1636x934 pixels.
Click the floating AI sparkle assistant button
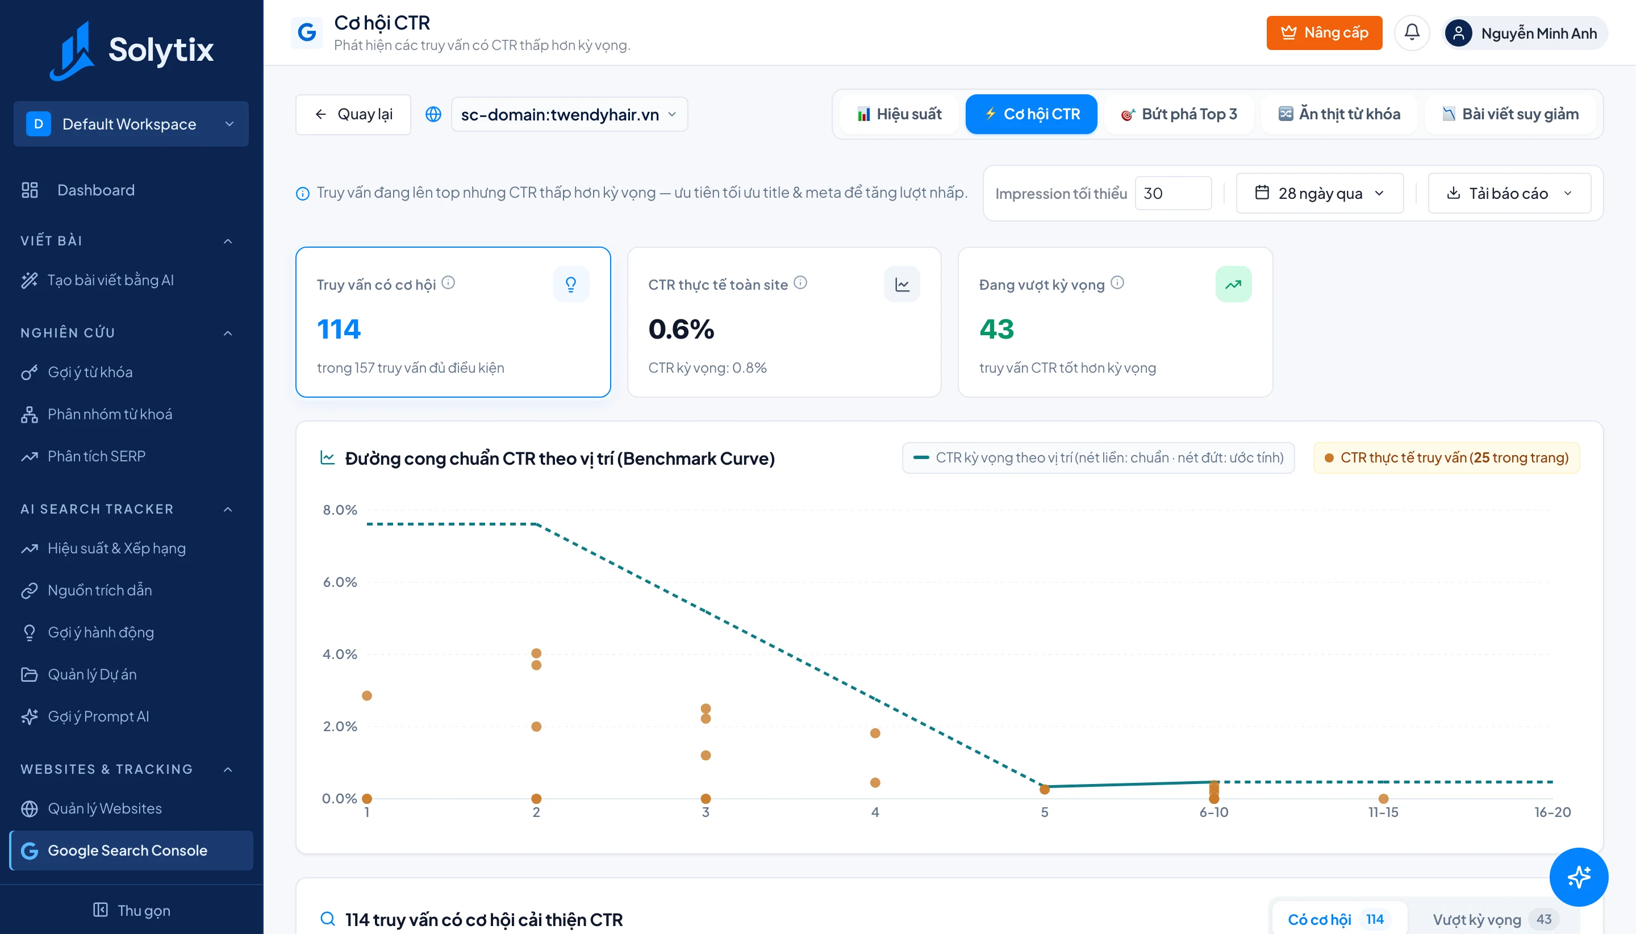tap(1578, 876)
